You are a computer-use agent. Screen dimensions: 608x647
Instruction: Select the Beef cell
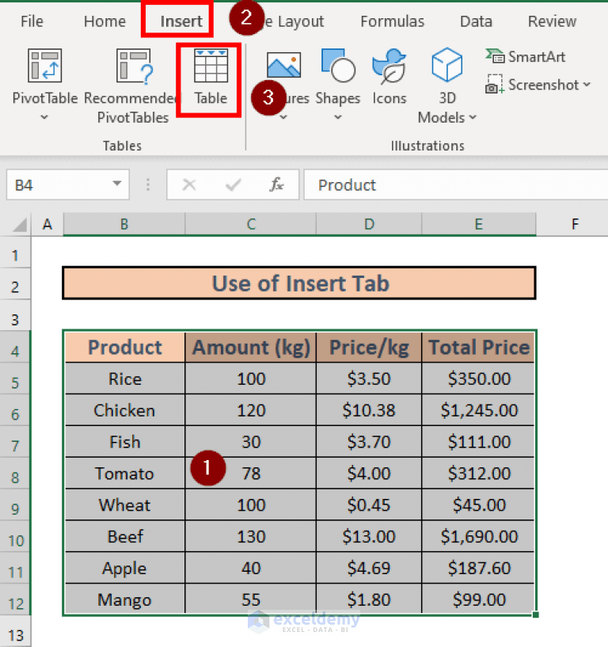125,536
